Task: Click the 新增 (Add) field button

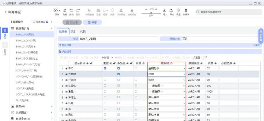Action: [105, 57]
